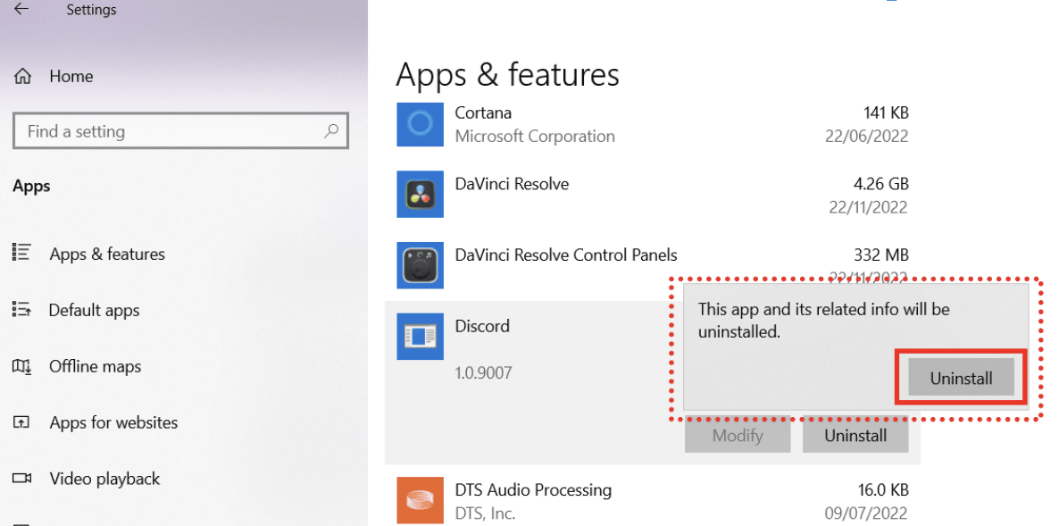1059x526 pixels.
Task: Click the search magnifier icon
Action: pos(331,131)
